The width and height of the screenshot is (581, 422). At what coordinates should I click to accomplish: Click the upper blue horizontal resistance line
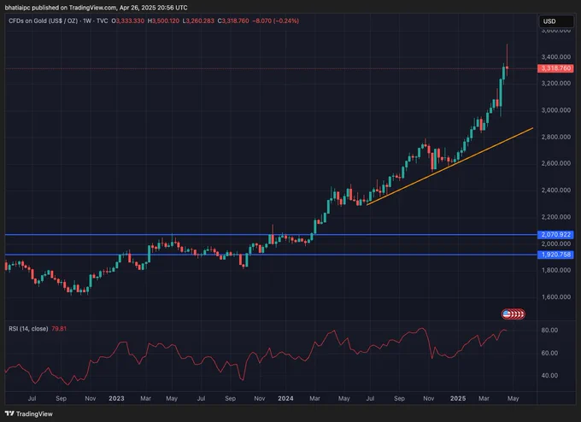pos(271,235)
